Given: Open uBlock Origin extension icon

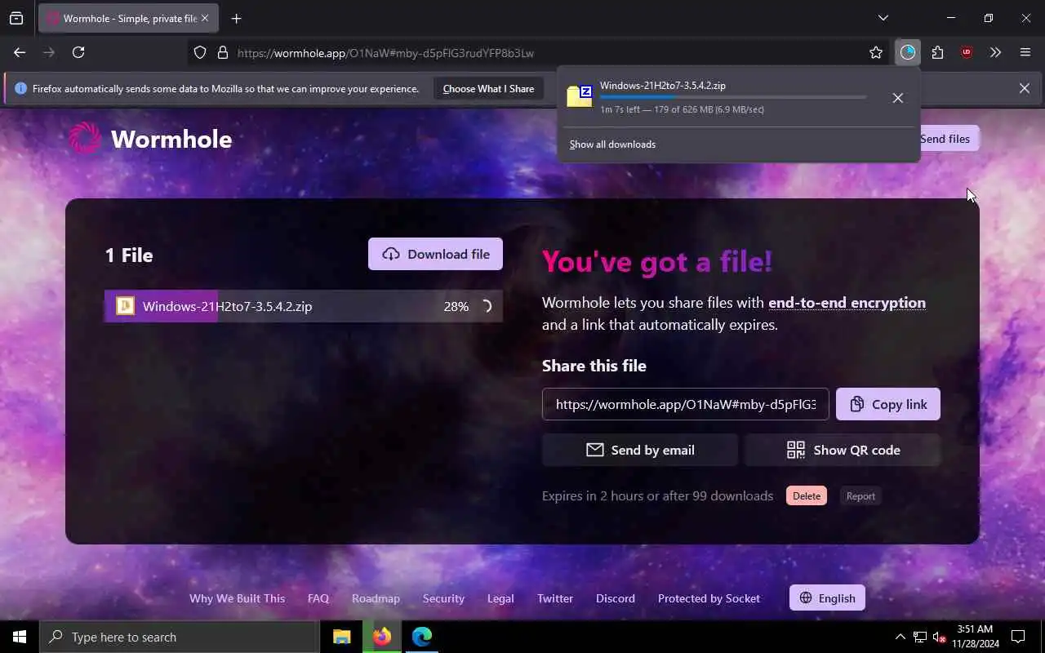Looking at the screenshot, I should pos(967,52).
